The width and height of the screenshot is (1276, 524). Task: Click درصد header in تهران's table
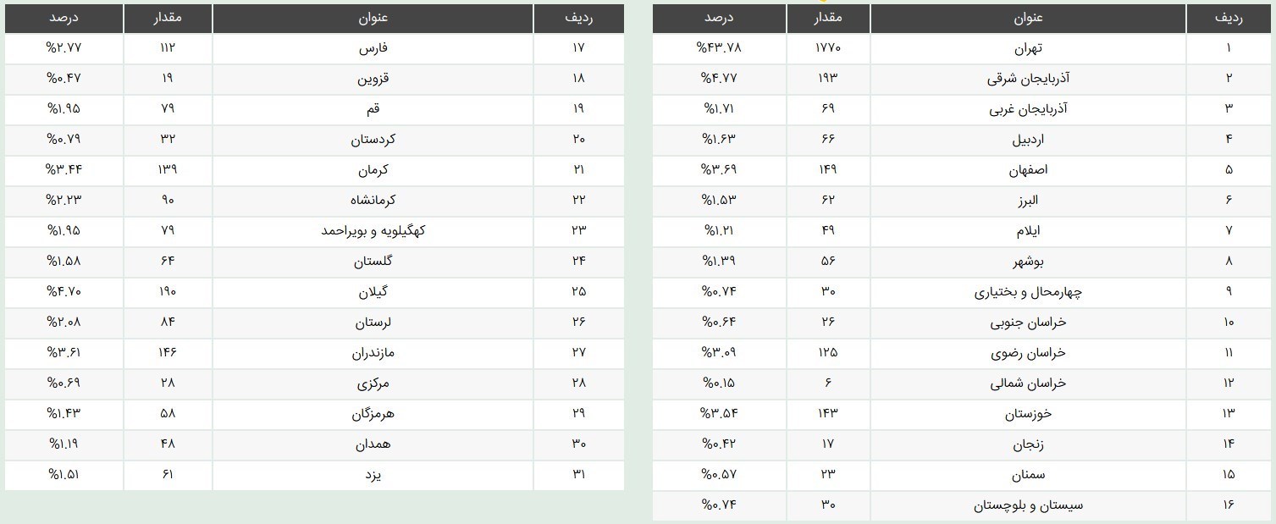tap(719, 18)
